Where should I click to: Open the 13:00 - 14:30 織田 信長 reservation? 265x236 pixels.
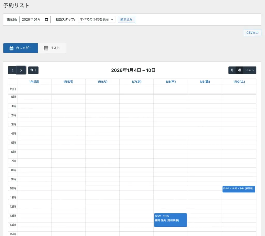[170, 220]
